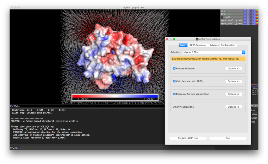This screenshot has width=268, height=164.
Task: Click the red-white-blue electrostatic color ramp
Action: 115,96
